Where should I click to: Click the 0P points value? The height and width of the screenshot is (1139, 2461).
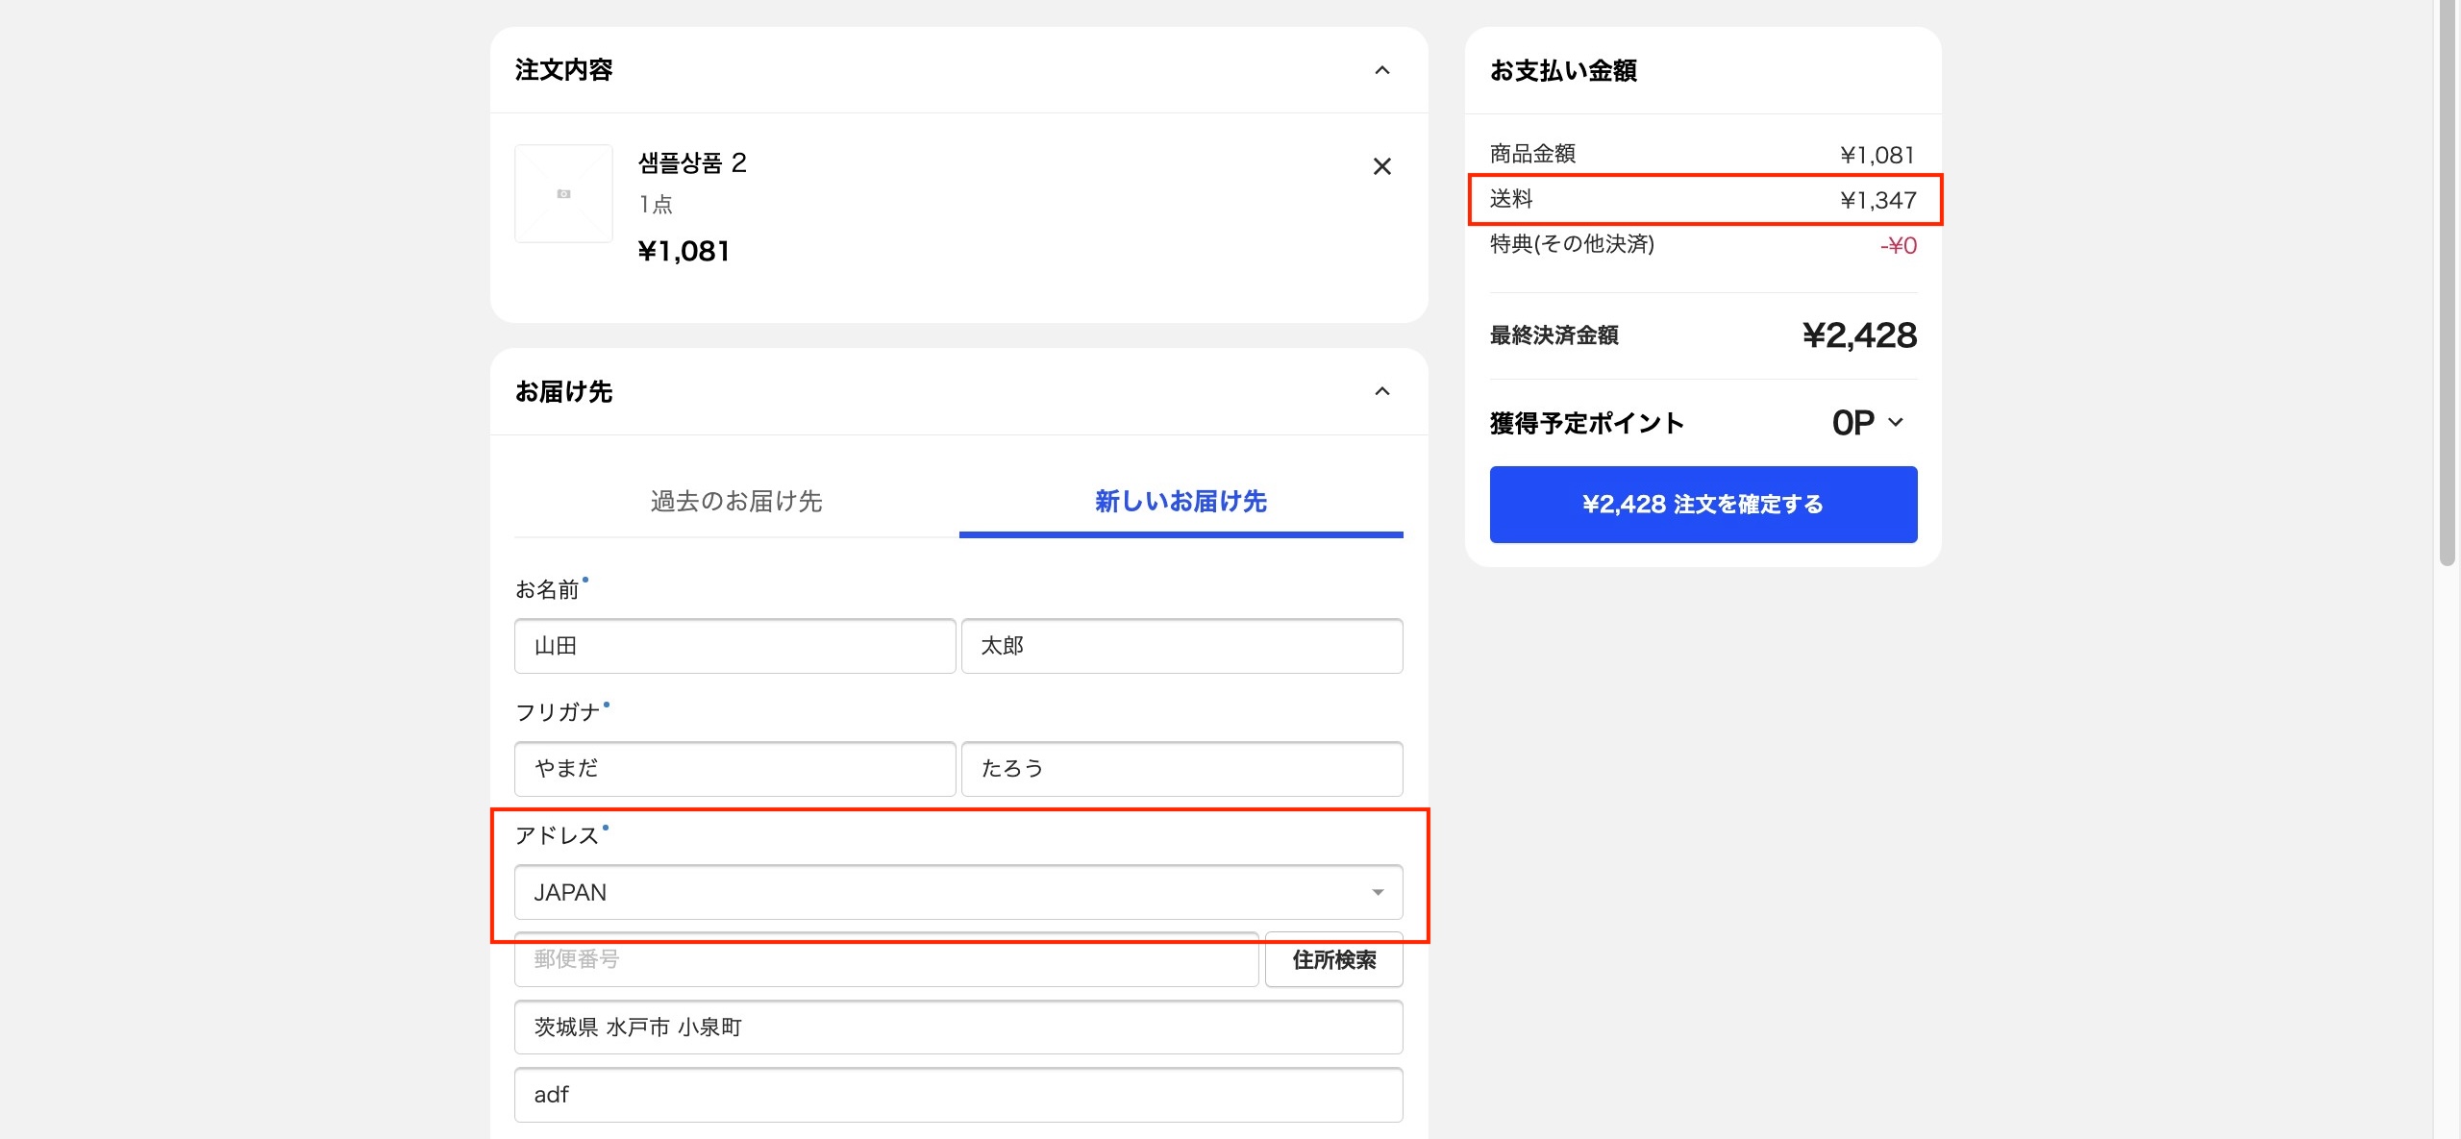coord(1852,423)
